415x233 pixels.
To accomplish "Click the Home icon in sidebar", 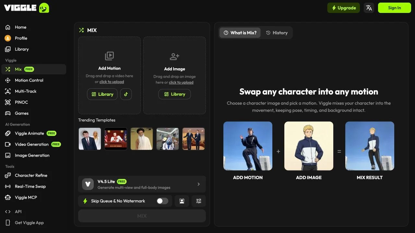I will (x=8, y=27).
